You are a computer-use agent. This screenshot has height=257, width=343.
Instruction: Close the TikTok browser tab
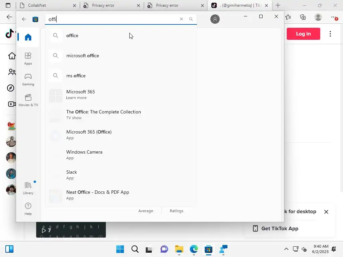pos(266,5)
